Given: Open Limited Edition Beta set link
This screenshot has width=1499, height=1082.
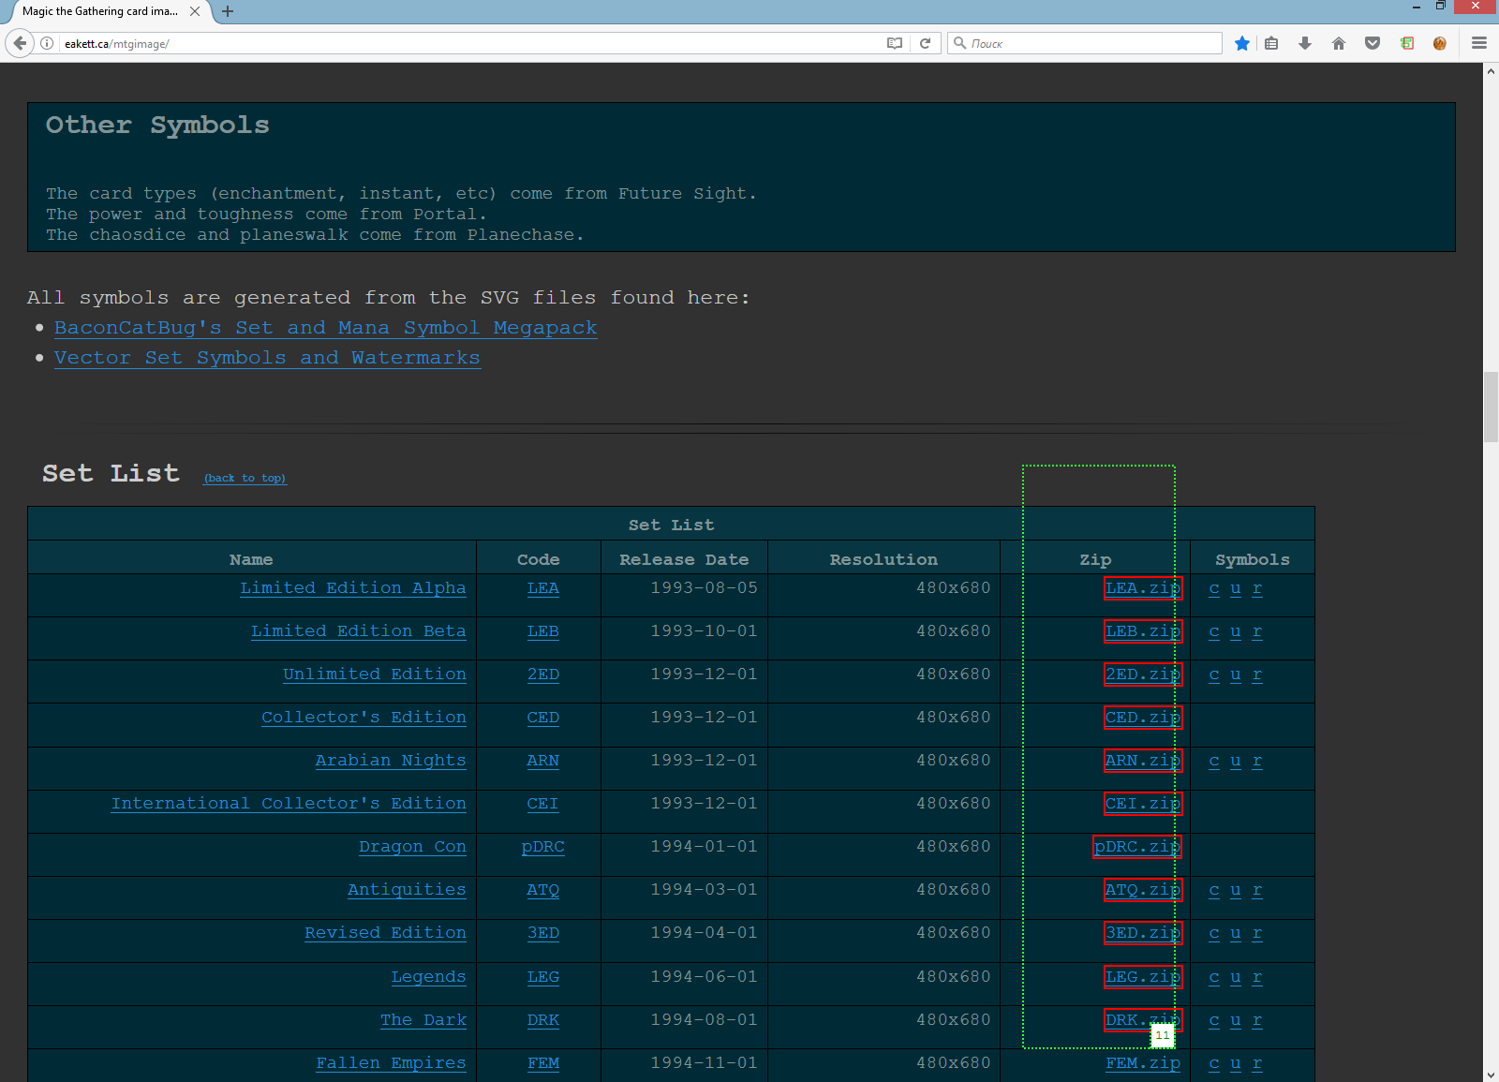Looking at the screenshot, I should click(x=358, y=631).
